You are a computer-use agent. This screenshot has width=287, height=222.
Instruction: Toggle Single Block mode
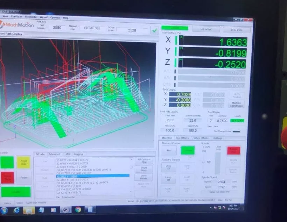[143, 169]
